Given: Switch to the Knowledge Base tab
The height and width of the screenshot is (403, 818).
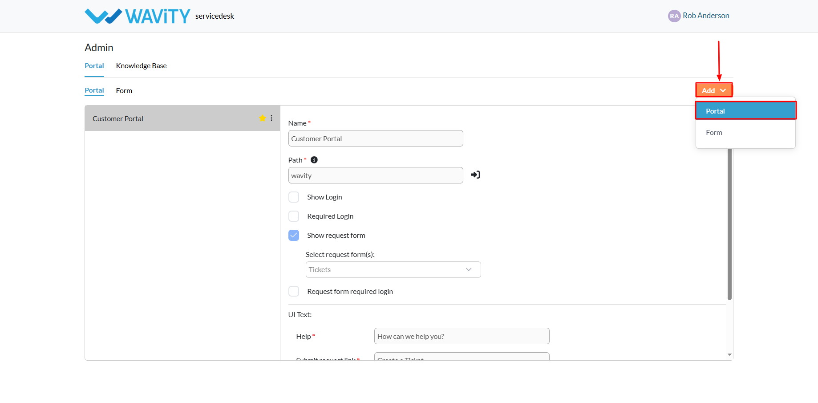Looking at the screenshot, I should tap(141, 65).
